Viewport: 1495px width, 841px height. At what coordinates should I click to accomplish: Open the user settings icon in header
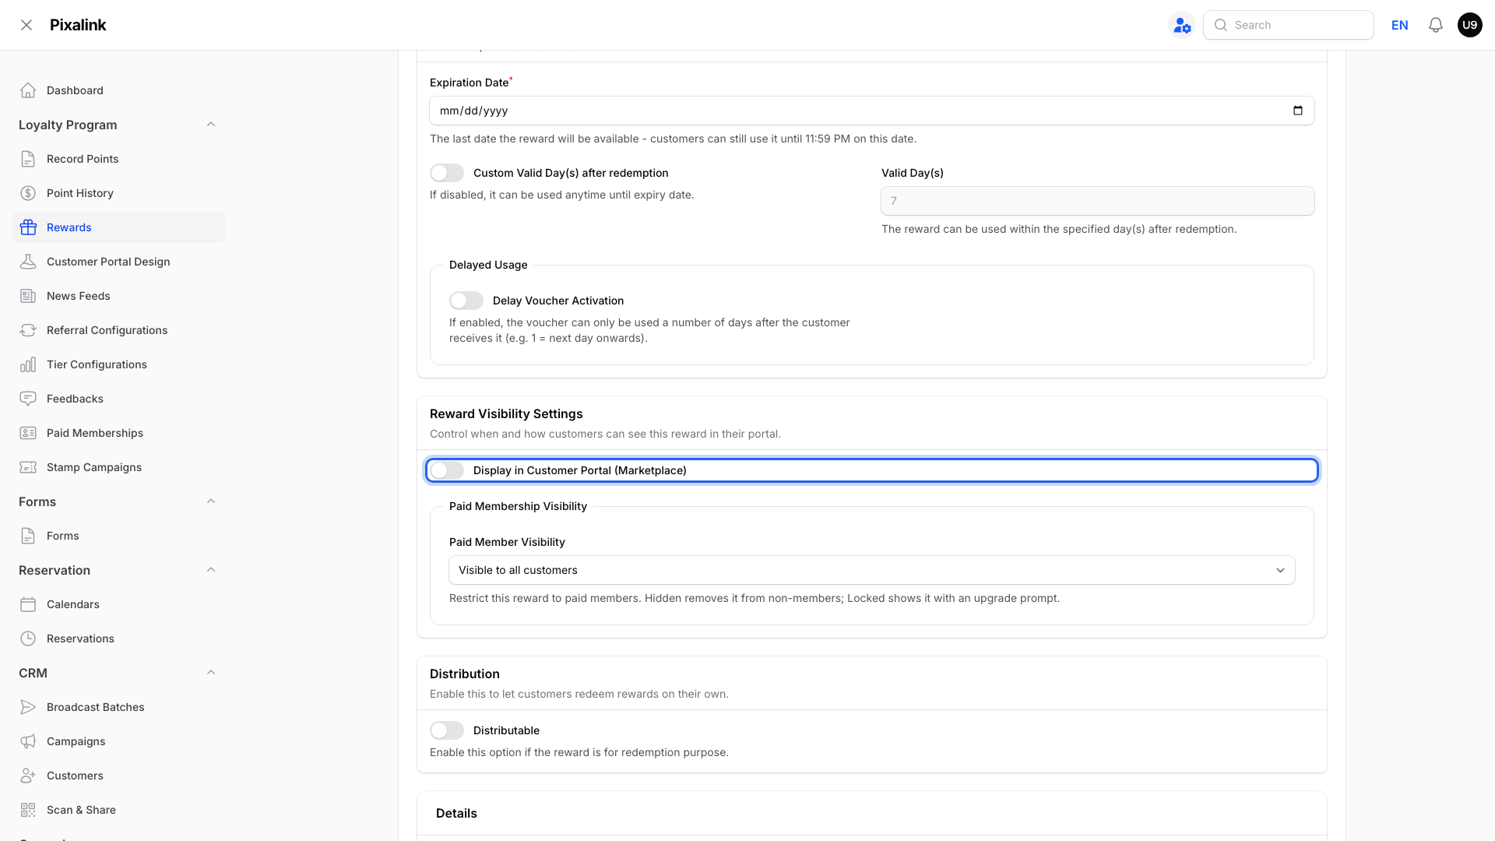click(x=1182, y=25)
